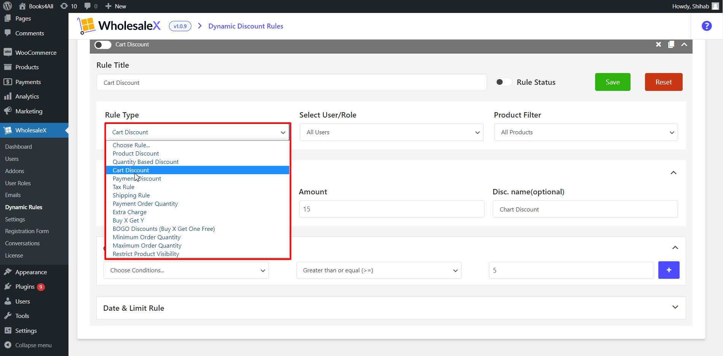Save the discount rule
This screenshot has height=356, width=723.
coord(613,82)
